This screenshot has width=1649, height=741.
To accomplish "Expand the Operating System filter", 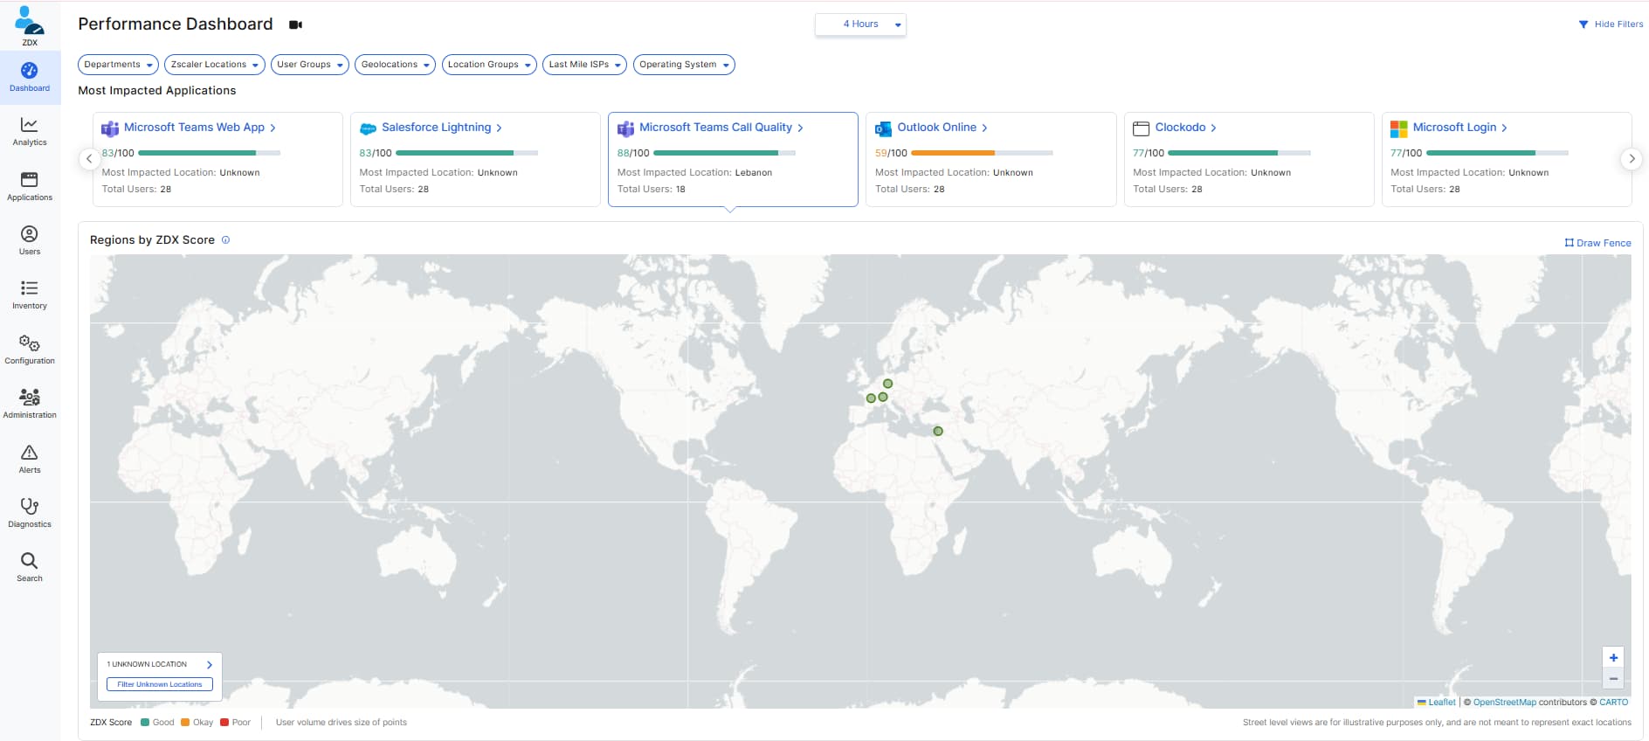I will (x=684, y=65).
